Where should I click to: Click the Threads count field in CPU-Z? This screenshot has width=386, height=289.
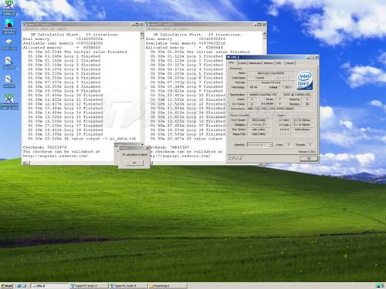pyautogui.click(x=310, y=145)
